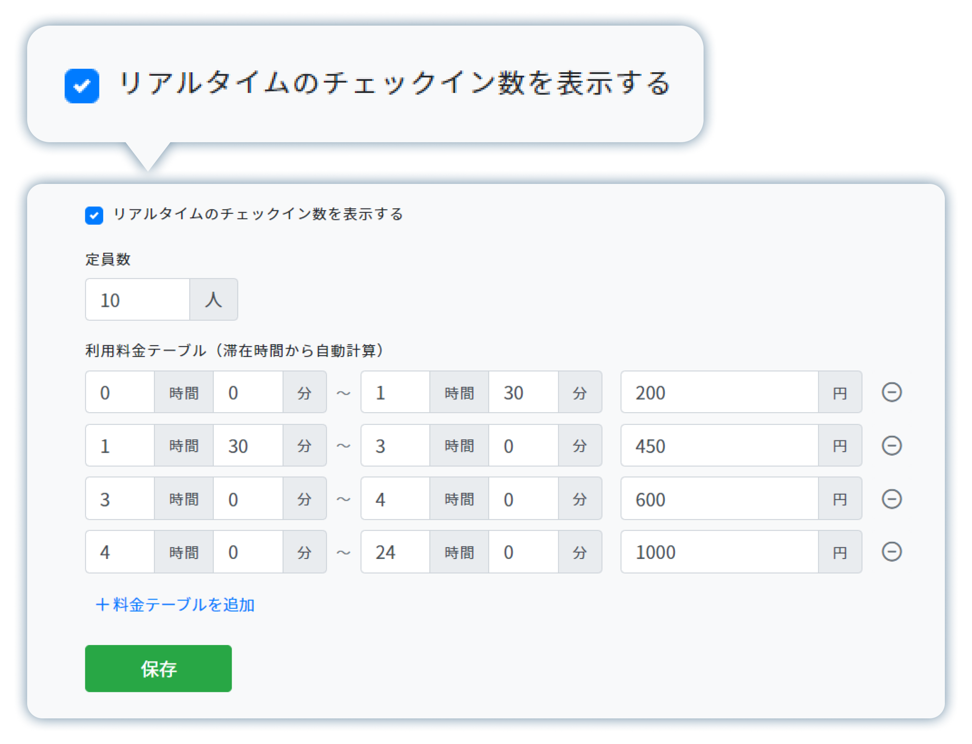Click the 450 yen price field
The height and width of the screenshot is (744, 972).
point(719,445)
